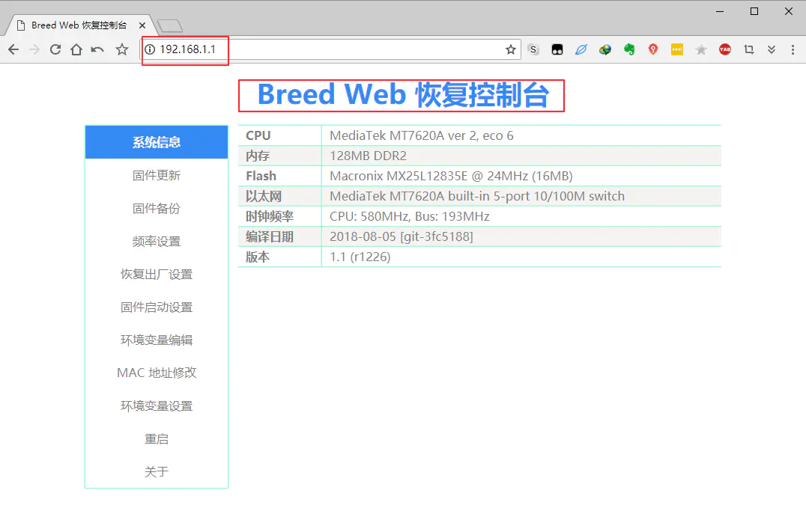Click the Flash row label
The height and width of the screenshot is (505, 806).
(x=261, y=176)
